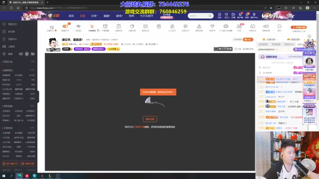The height and width of the screenshot is (179, 319).
Task: Click the heart icon for my follows
Action: (4, 24)
